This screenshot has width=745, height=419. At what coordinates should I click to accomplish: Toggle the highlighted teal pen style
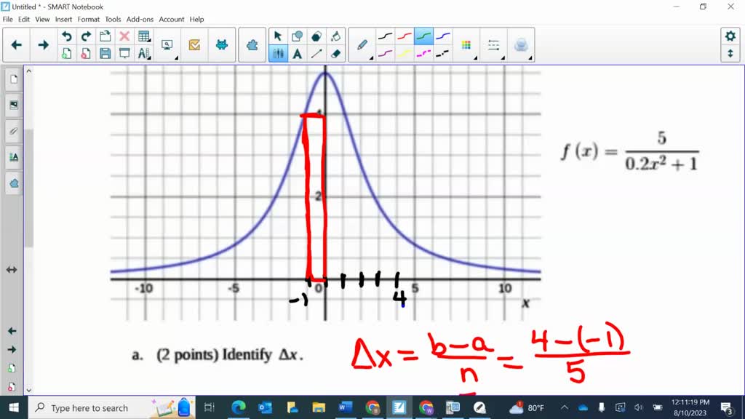pos(423,36)
